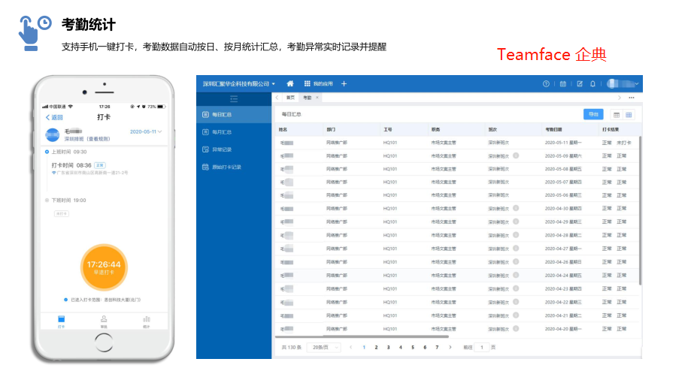The width and height of the screenshot is (694, 389).
Task: Click info icon on 2020-04-30 row
Action: tap(516, 208)
